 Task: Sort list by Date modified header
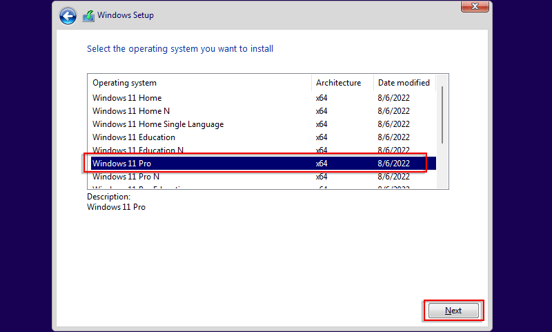(x=404, y=83)
